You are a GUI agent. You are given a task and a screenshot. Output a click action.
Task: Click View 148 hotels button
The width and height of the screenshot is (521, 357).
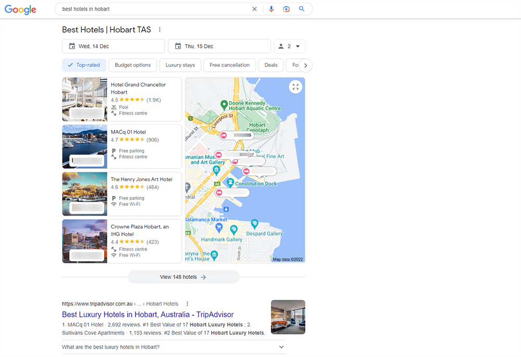(183, 277)
